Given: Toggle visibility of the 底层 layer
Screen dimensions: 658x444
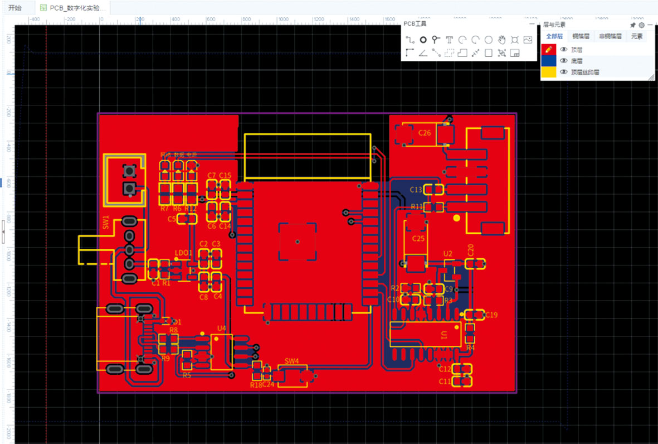Looking at the screenshot, I should click(564, 61).
